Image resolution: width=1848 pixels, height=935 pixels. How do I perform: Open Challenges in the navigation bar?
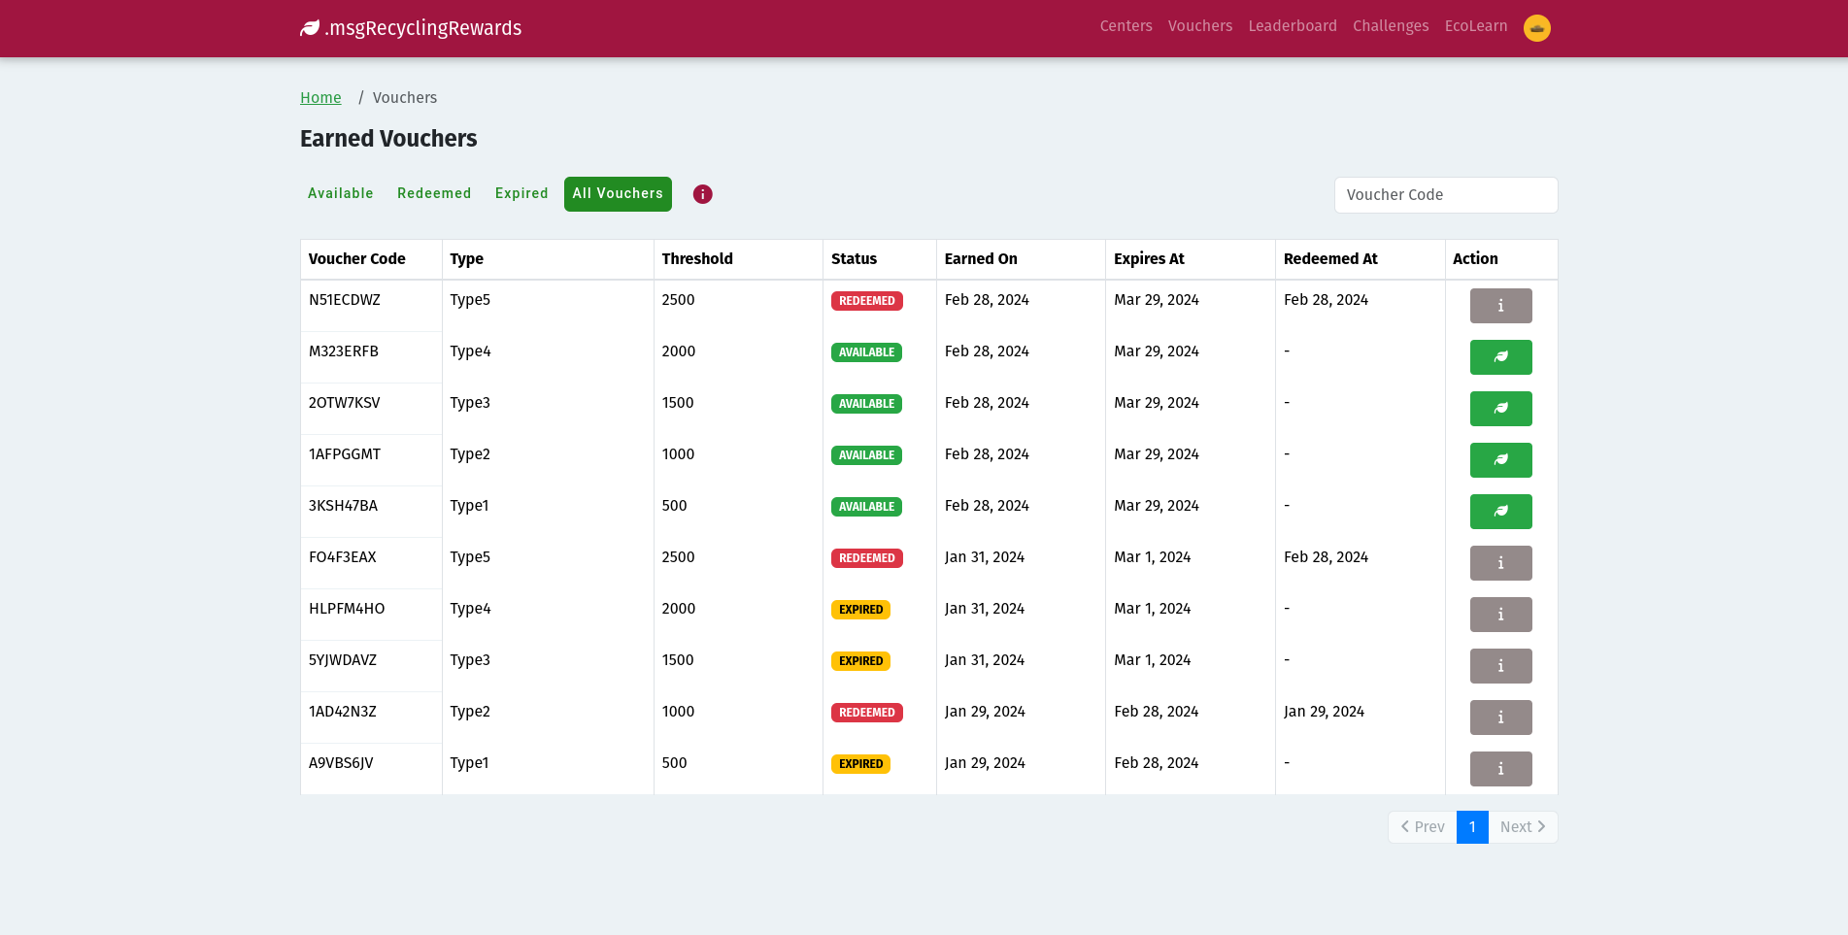tap(1391, 26)
